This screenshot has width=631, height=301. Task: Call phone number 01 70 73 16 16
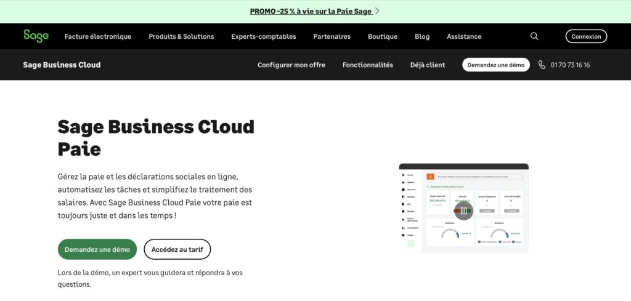570,65
